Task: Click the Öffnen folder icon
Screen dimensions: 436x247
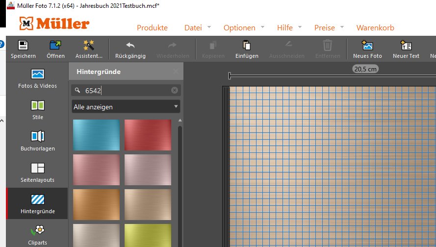Action: 55,46
